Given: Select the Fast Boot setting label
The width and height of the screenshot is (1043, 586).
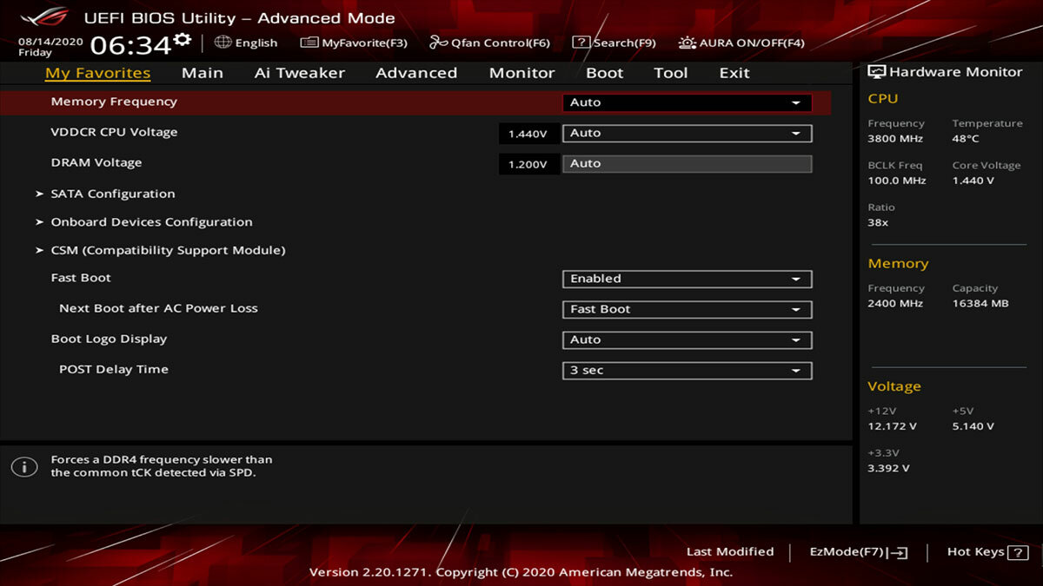Looking at the screenshot, I should 81,278.
